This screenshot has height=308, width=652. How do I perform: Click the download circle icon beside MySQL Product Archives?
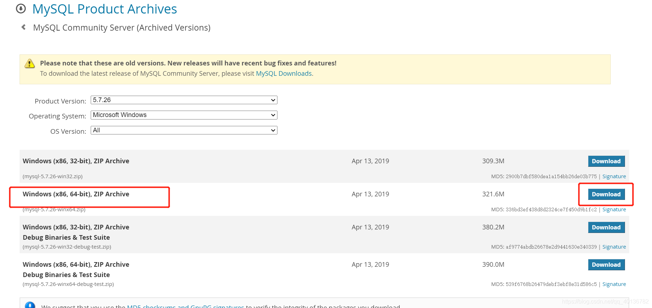[21, 9]
